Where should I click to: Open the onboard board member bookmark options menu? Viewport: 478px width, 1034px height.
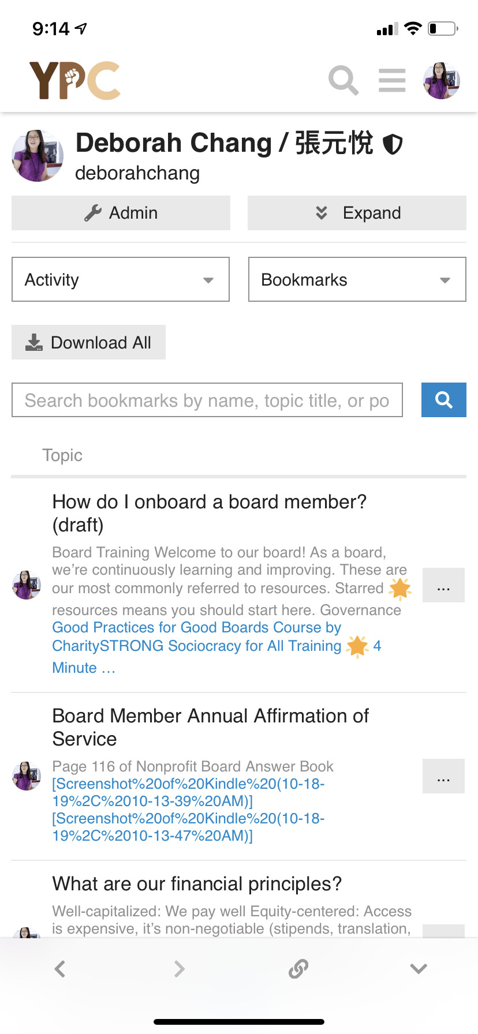click(443, 585)
